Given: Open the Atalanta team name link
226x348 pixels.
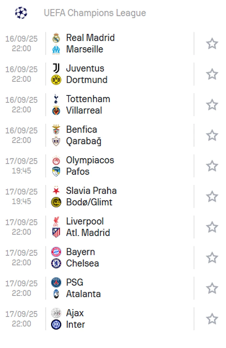Looking at the screenshot, I should coord(83,294).
